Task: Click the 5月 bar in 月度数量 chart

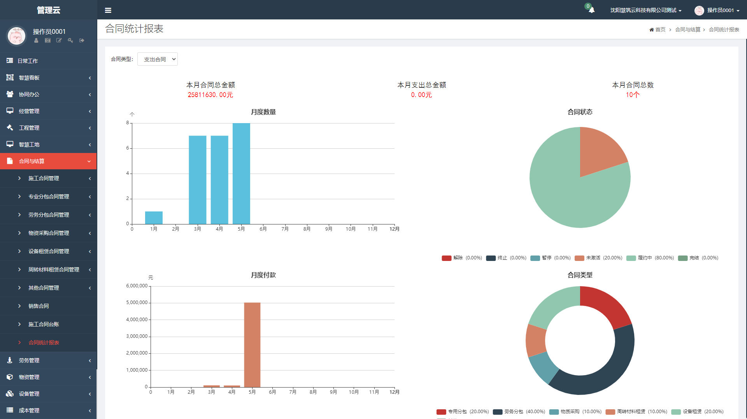Action: [x=241, y=174]
